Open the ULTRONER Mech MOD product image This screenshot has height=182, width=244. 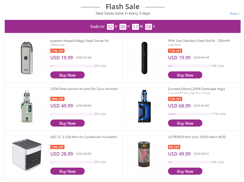pos(144,154)
